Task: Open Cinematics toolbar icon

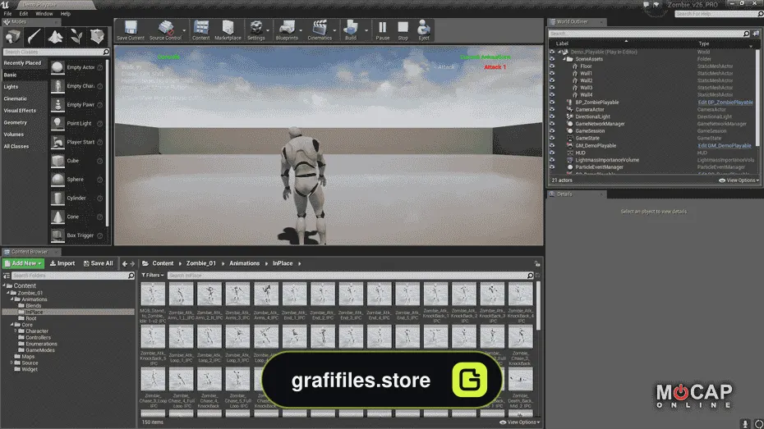Action: [x=320, y=30]
